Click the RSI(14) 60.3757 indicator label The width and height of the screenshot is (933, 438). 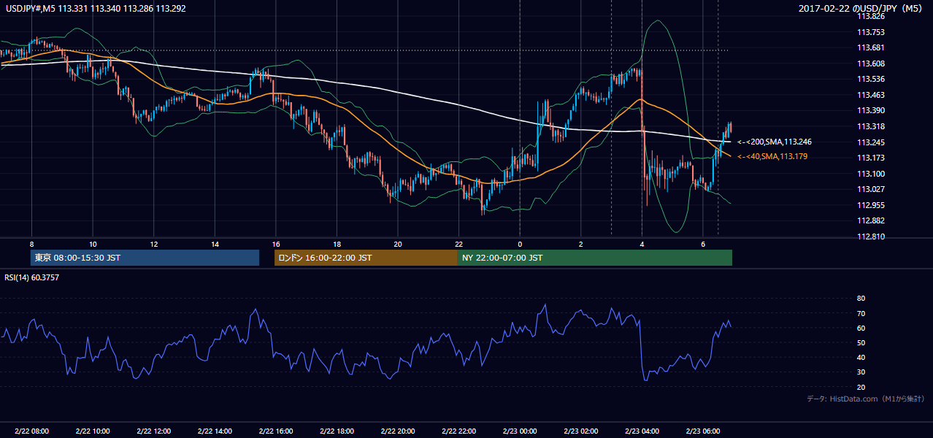tap(33, 277)
